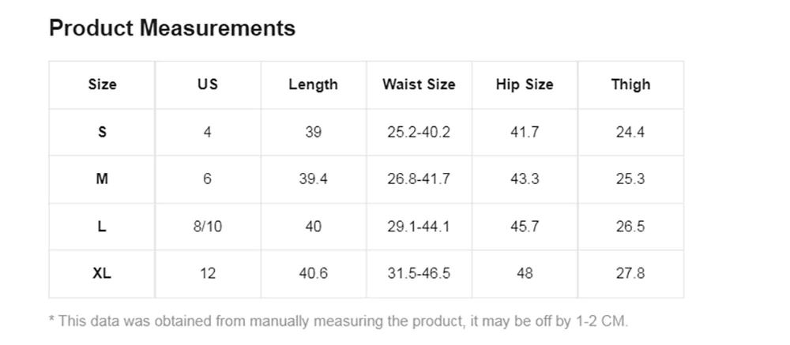Image resolution: width=790 pixels, height=345 pixels.
Task: Select the 8/10 US size cell
Action: [x=208, y=226]
